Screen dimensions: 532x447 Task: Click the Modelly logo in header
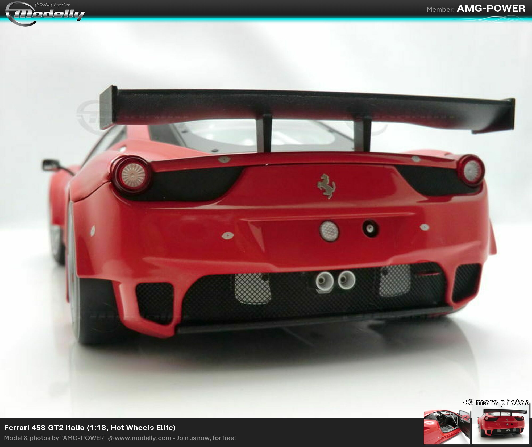tap(45, 14)
